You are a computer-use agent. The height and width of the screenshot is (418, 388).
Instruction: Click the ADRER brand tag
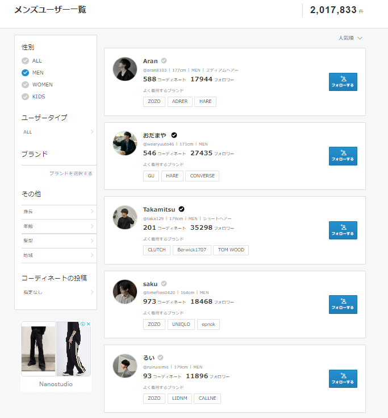[180, 102]
